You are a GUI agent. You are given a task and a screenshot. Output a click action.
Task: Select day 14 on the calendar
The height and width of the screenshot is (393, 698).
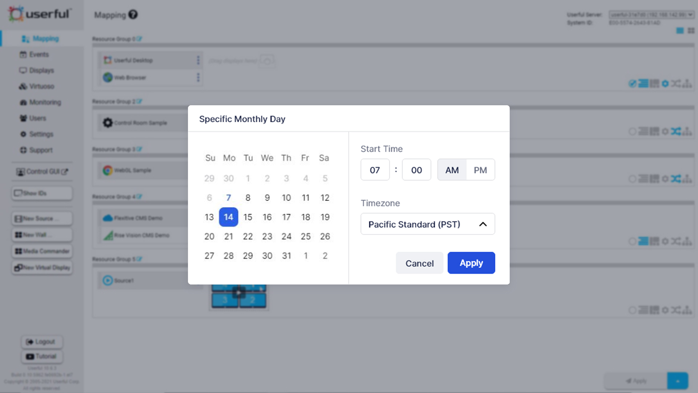[228, 217]
